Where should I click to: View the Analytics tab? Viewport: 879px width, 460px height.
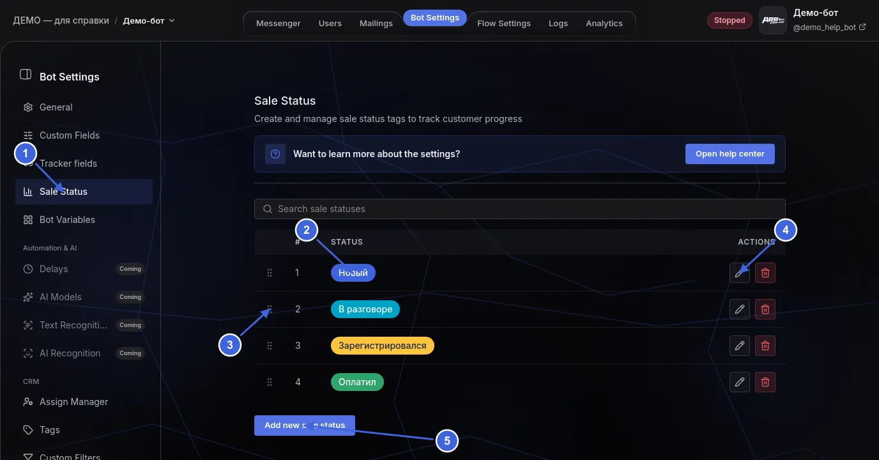604,23
